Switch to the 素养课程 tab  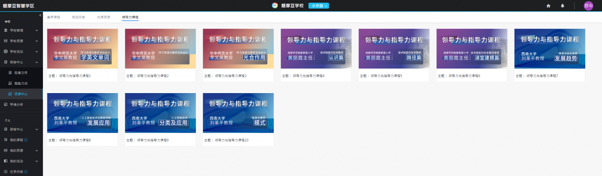pyautogui.click(x=53, y=17)
